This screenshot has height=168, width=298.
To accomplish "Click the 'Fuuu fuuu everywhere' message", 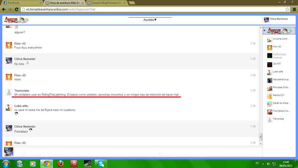I will (28, 48).
